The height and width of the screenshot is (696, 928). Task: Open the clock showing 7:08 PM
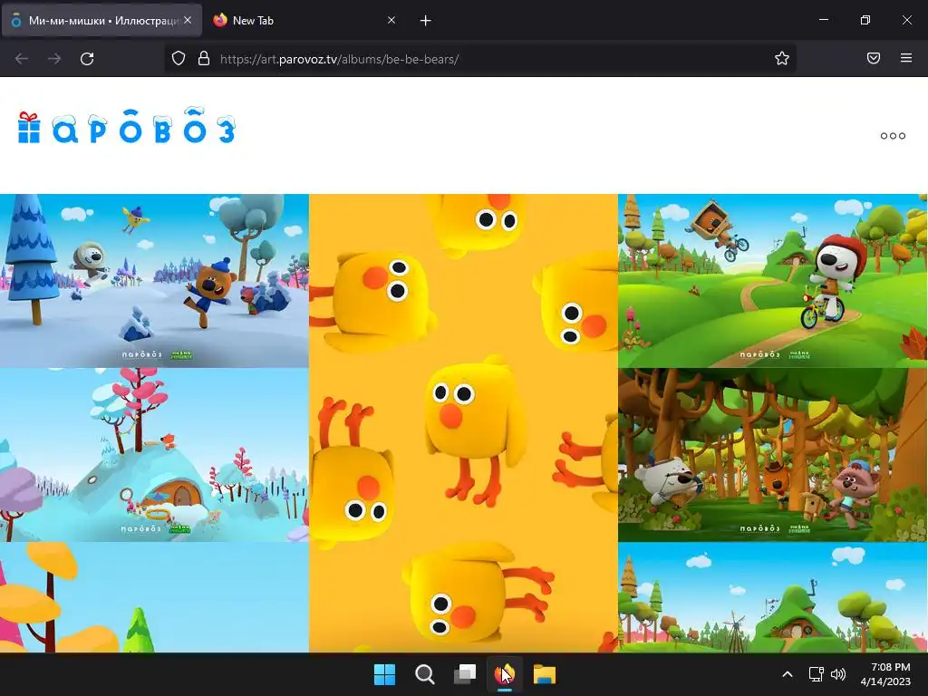[x=885, y=674]
